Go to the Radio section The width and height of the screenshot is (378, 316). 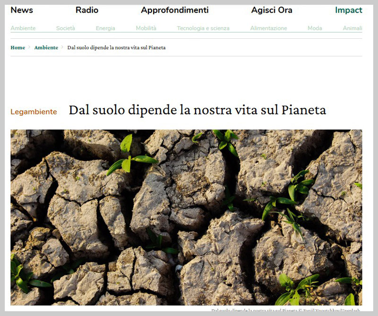87,10
